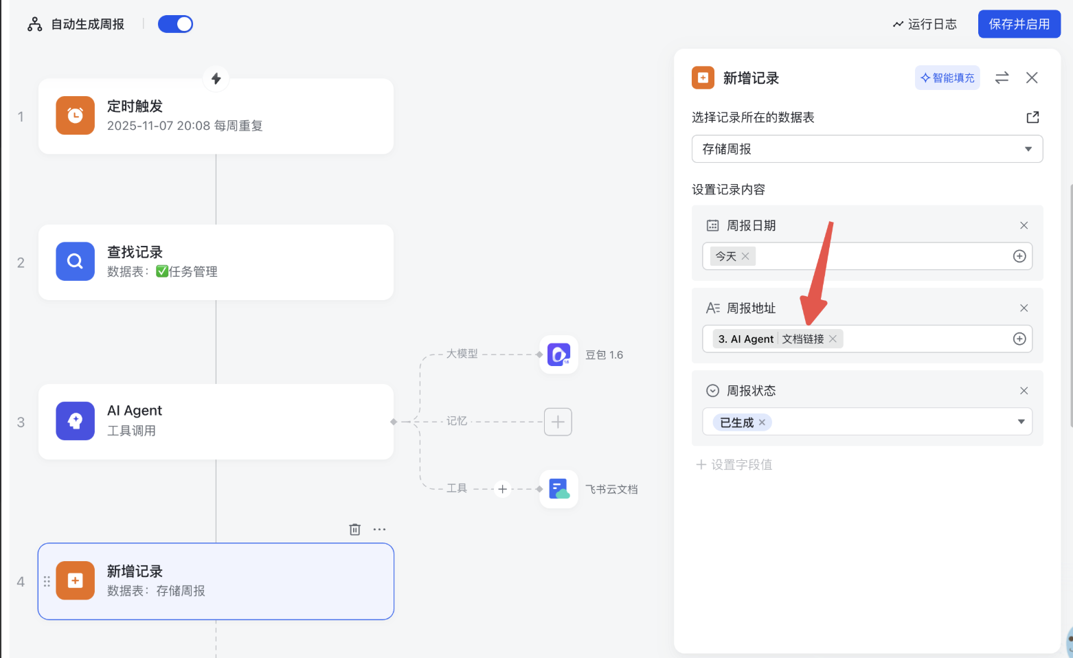The image size is (1073, 658).
Task: Click plus icon in 周报地址 field
Action: pos(1019,339)
